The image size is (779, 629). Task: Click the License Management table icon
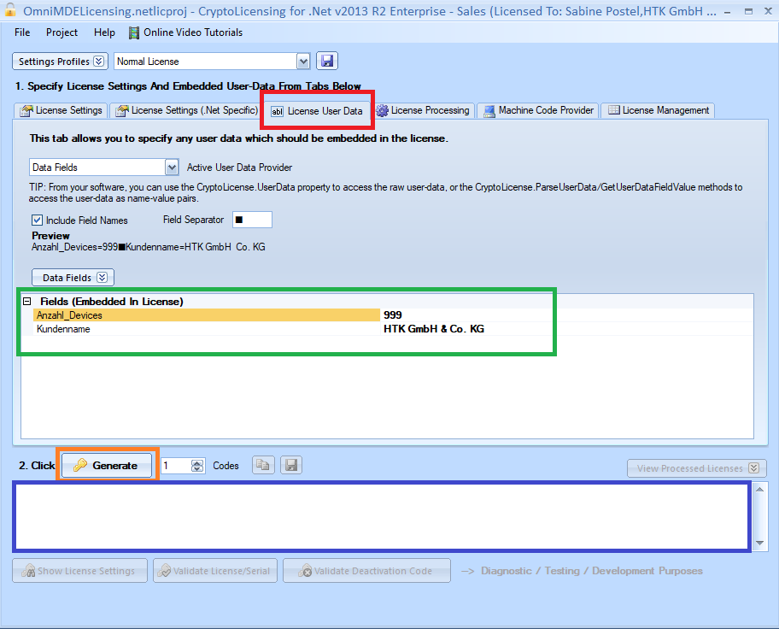(614, 110)
